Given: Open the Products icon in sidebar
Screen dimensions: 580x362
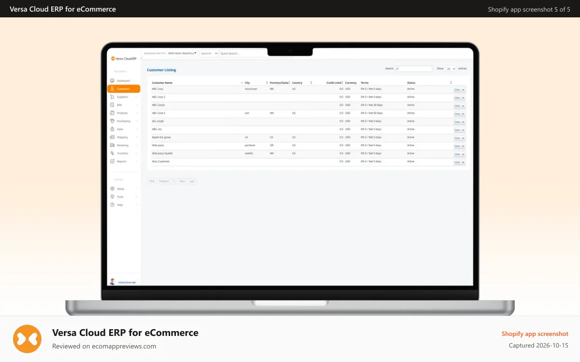Looking at the screenshot, I should [112, 113].
